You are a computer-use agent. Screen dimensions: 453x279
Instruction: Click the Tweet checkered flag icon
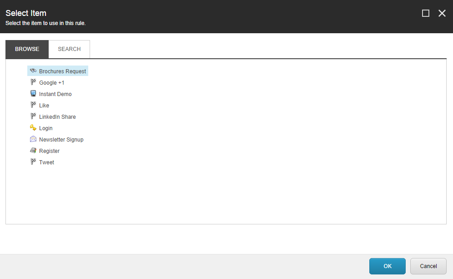33,162
